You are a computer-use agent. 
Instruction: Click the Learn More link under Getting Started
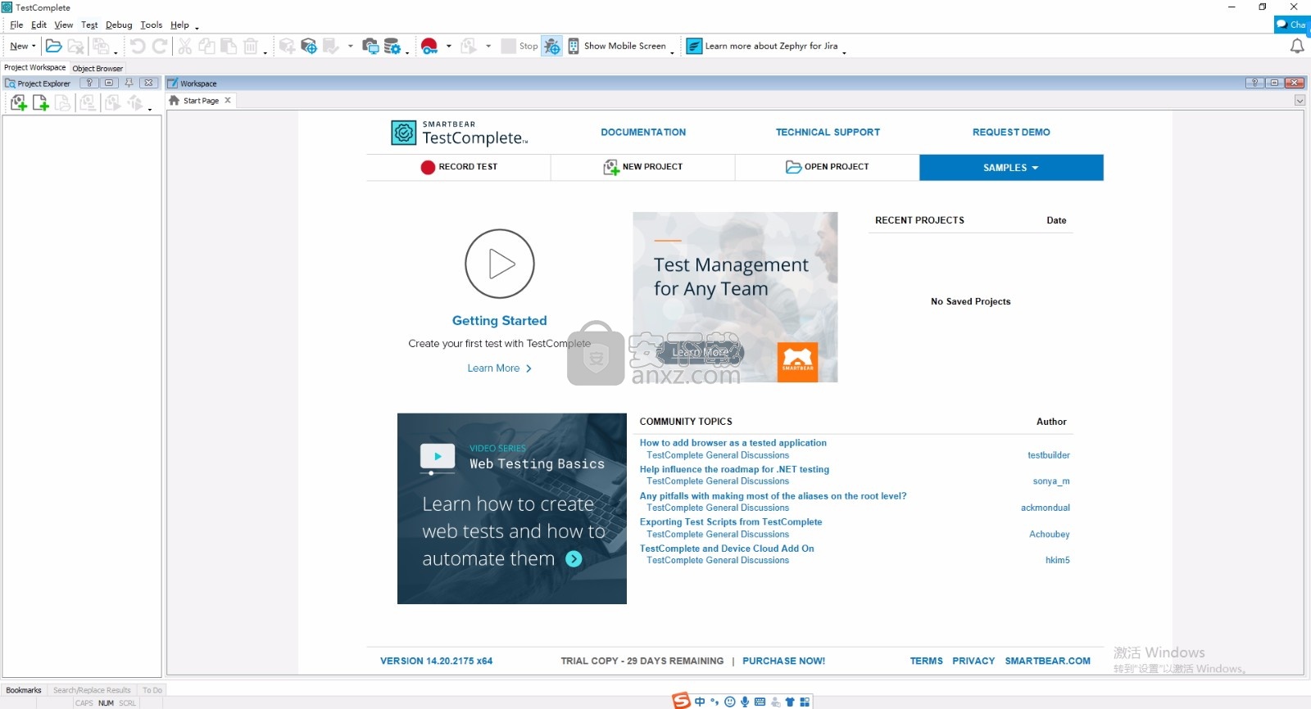pyautogui.click(x=499, y=368)
